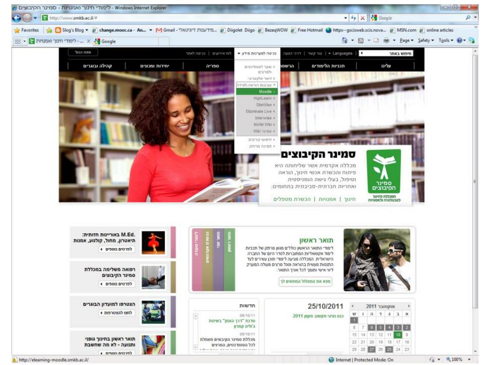
Task: Open the ספריה main navigation item
Action: click(213, 66)
